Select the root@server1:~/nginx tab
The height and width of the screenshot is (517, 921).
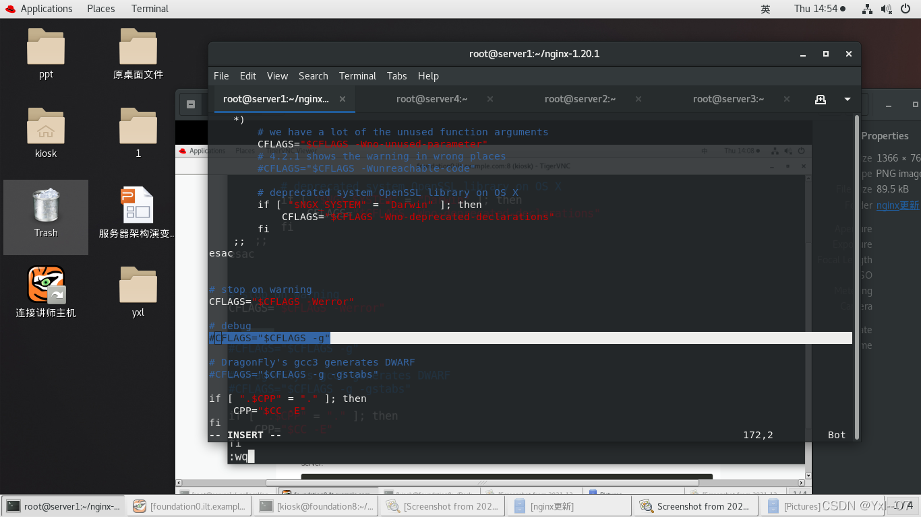[x=276, y=99]
